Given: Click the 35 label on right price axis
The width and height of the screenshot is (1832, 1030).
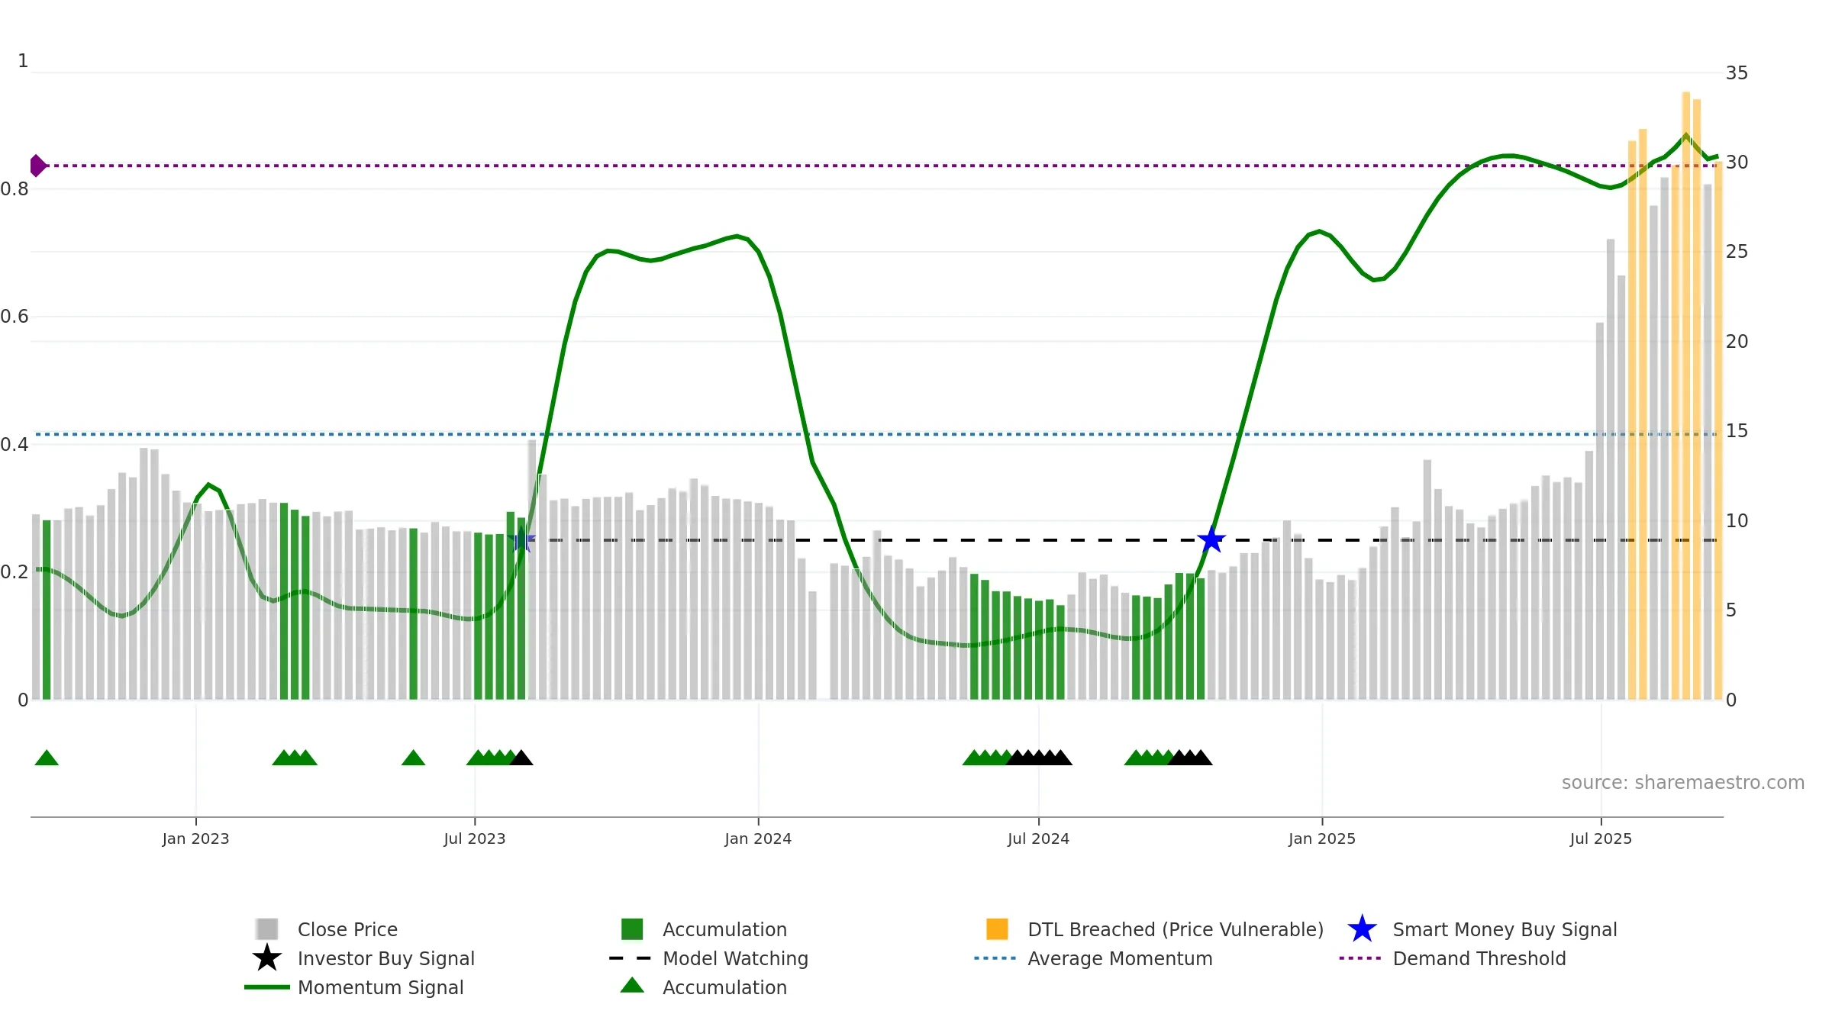Looking at the screenshot, I should (x=1737, y=73).
